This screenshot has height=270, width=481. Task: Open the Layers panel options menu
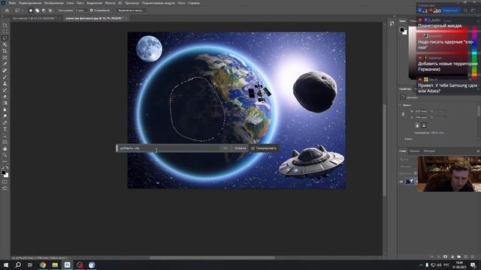click(x=478, y=151)
